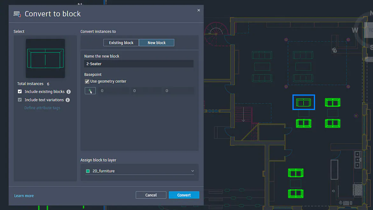Select the New block tab
This screenshot has height=210, width=373.
coord(157,43)
